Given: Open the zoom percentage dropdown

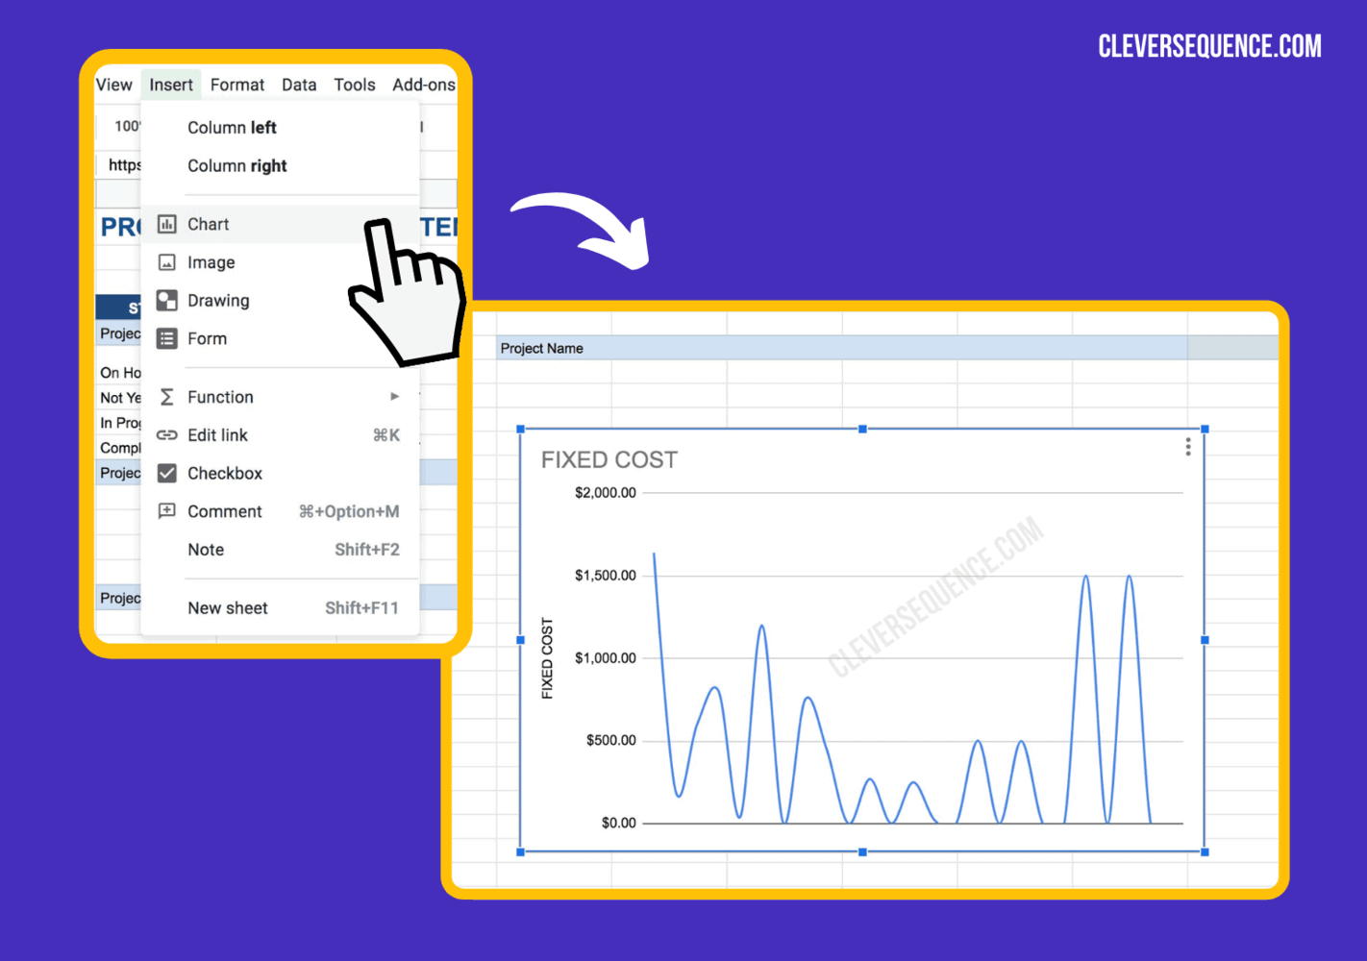Looking at the screenshot, I should (130, 126).
